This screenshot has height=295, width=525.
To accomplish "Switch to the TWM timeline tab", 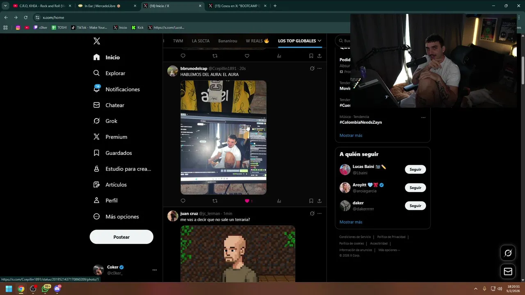I will (x=178, y=41).
